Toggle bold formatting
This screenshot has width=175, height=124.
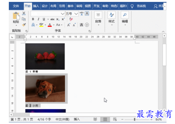[33, 19]
